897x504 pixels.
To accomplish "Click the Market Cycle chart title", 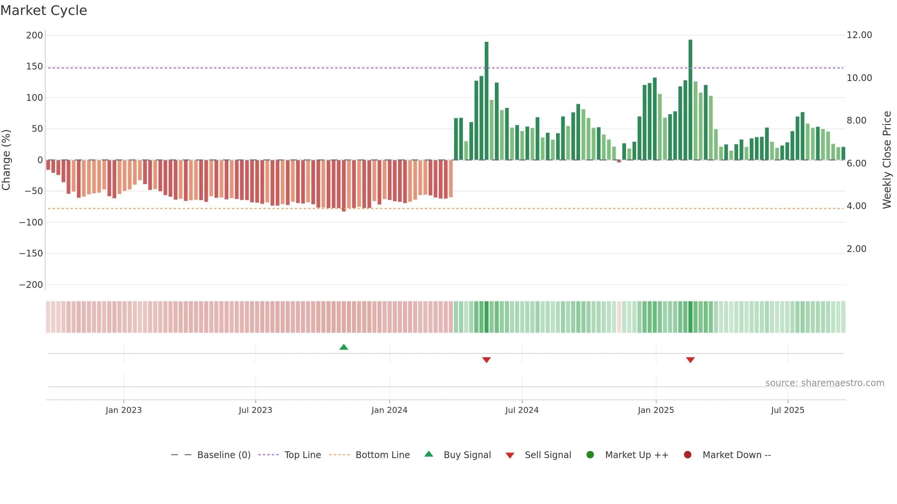I will tap(44, 10).
